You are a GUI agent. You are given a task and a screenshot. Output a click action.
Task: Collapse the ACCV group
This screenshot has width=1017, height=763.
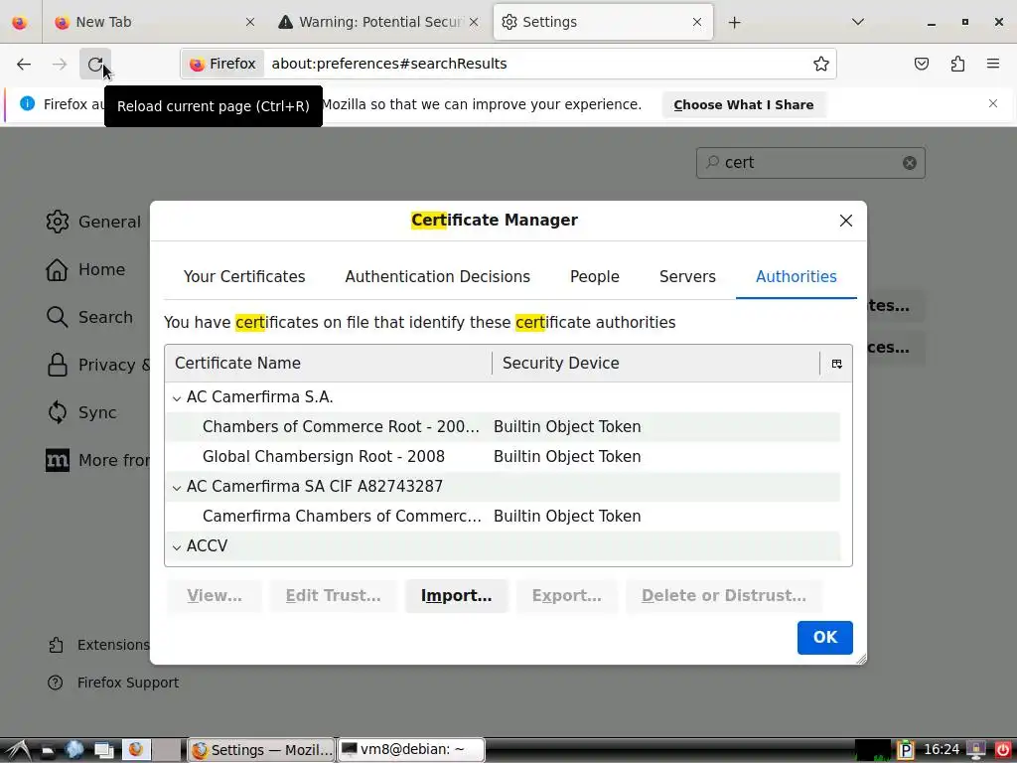pyautogui.click(x=177, y=547)
